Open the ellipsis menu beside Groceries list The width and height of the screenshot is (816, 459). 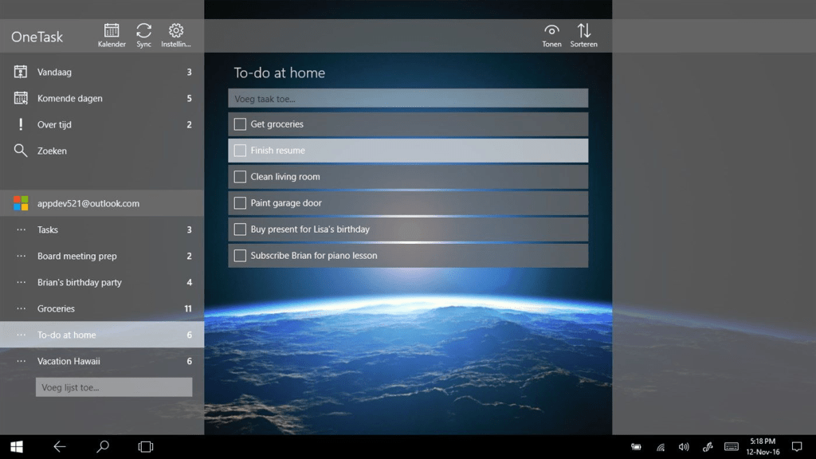(x=21, y=308)
